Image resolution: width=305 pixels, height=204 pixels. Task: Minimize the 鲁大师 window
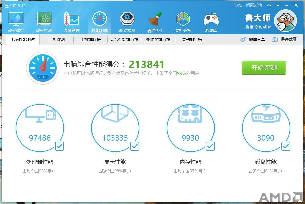coord(287,5)
